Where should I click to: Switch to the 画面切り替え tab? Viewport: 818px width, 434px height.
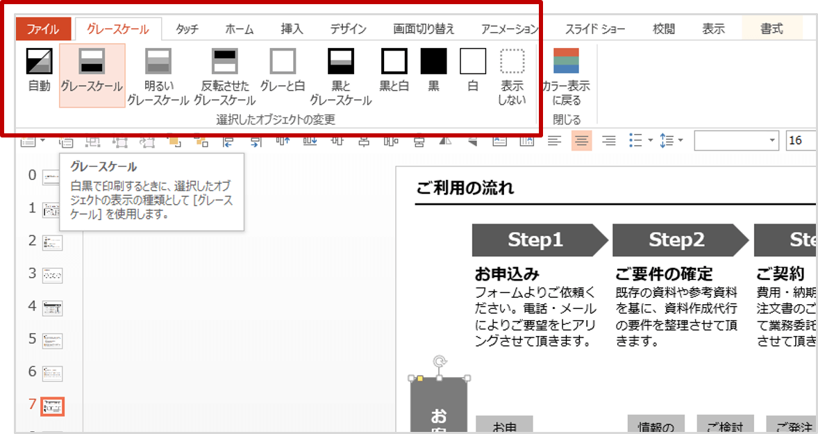424,28
